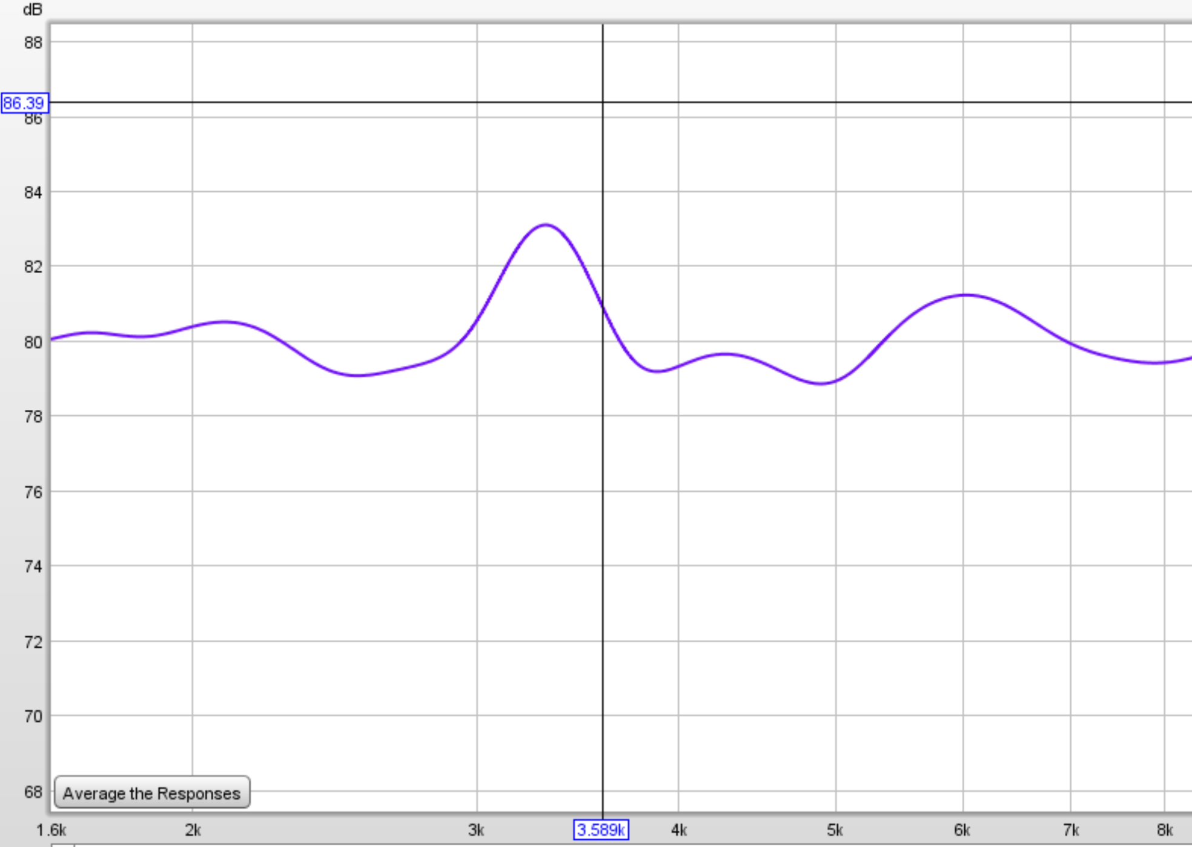Click the 76 label on dB axis

click(x=33, y=492)
